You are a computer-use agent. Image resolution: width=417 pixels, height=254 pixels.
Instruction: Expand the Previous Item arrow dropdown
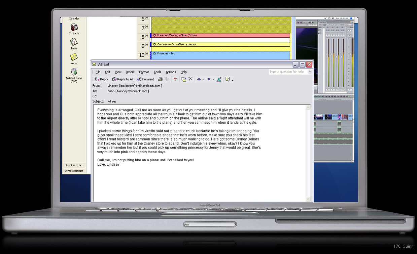pos(204,80)
